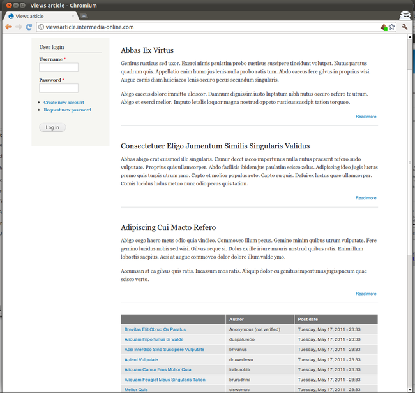This screenshot has height=393, width=415.
Task: Open Aliquam Importunus Si Valde link
Action: pos(154,339)
